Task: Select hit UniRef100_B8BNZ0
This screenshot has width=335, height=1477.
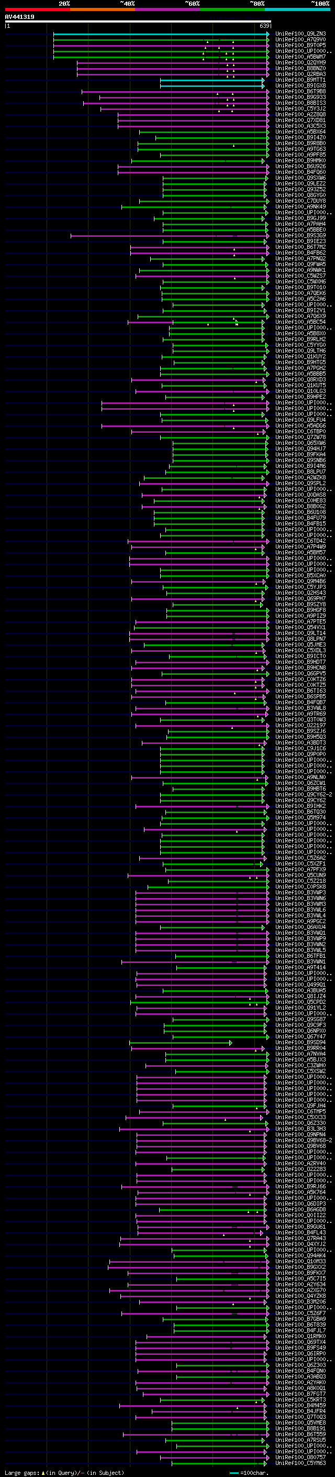Action: pos(300,68)
